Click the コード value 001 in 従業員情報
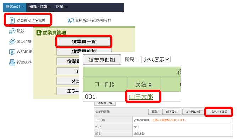This screenshot has width=237, height=140. click(136, 127)
